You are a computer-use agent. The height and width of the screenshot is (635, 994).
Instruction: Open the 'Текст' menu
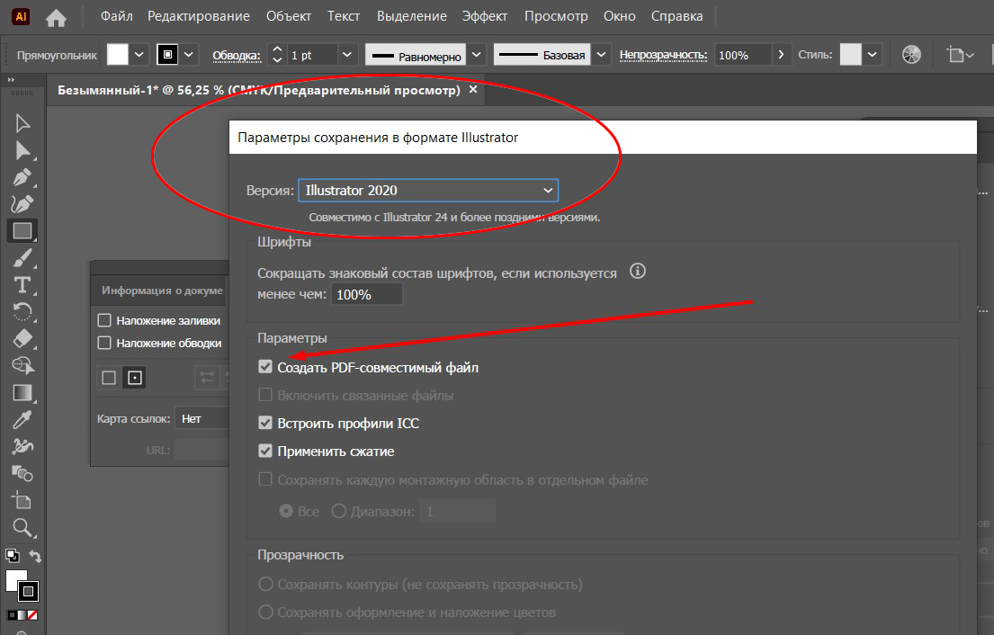344,16
